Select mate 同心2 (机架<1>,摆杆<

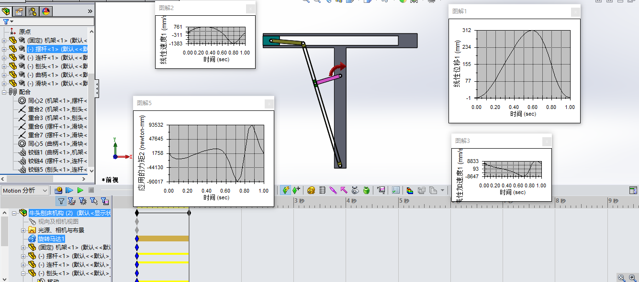(57, 100)
